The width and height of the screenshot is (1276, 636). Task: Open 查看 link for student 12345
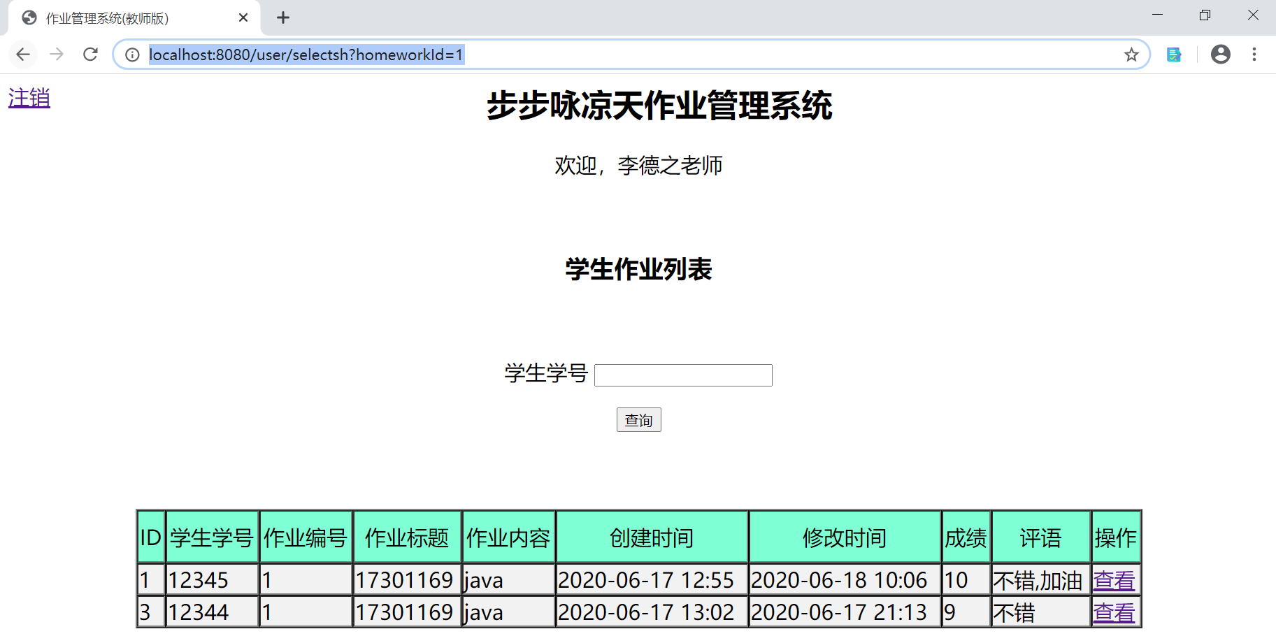1114,580
